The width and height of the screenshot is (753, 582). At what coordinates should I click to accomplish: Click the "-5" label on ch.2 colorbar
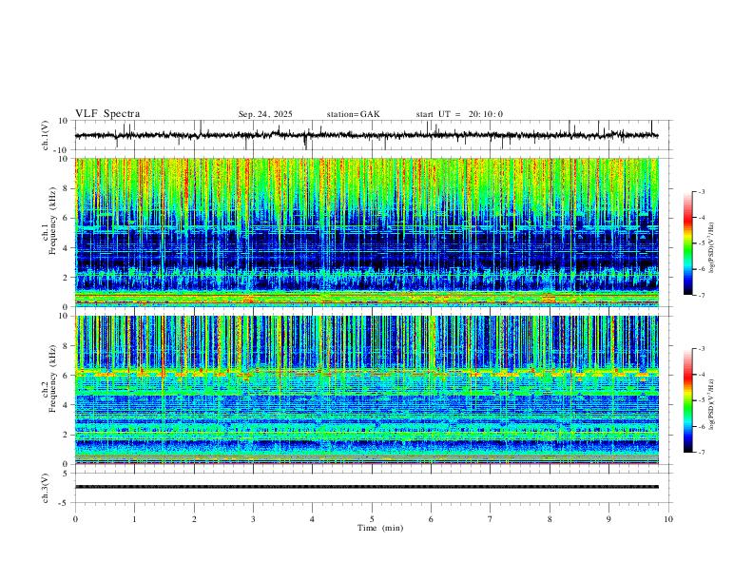click(702, 400)
